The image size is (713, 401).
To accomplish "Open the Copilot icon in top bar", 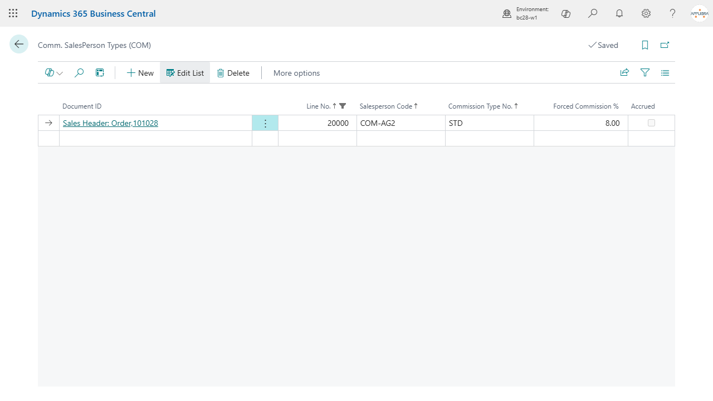I will (566, 13).
